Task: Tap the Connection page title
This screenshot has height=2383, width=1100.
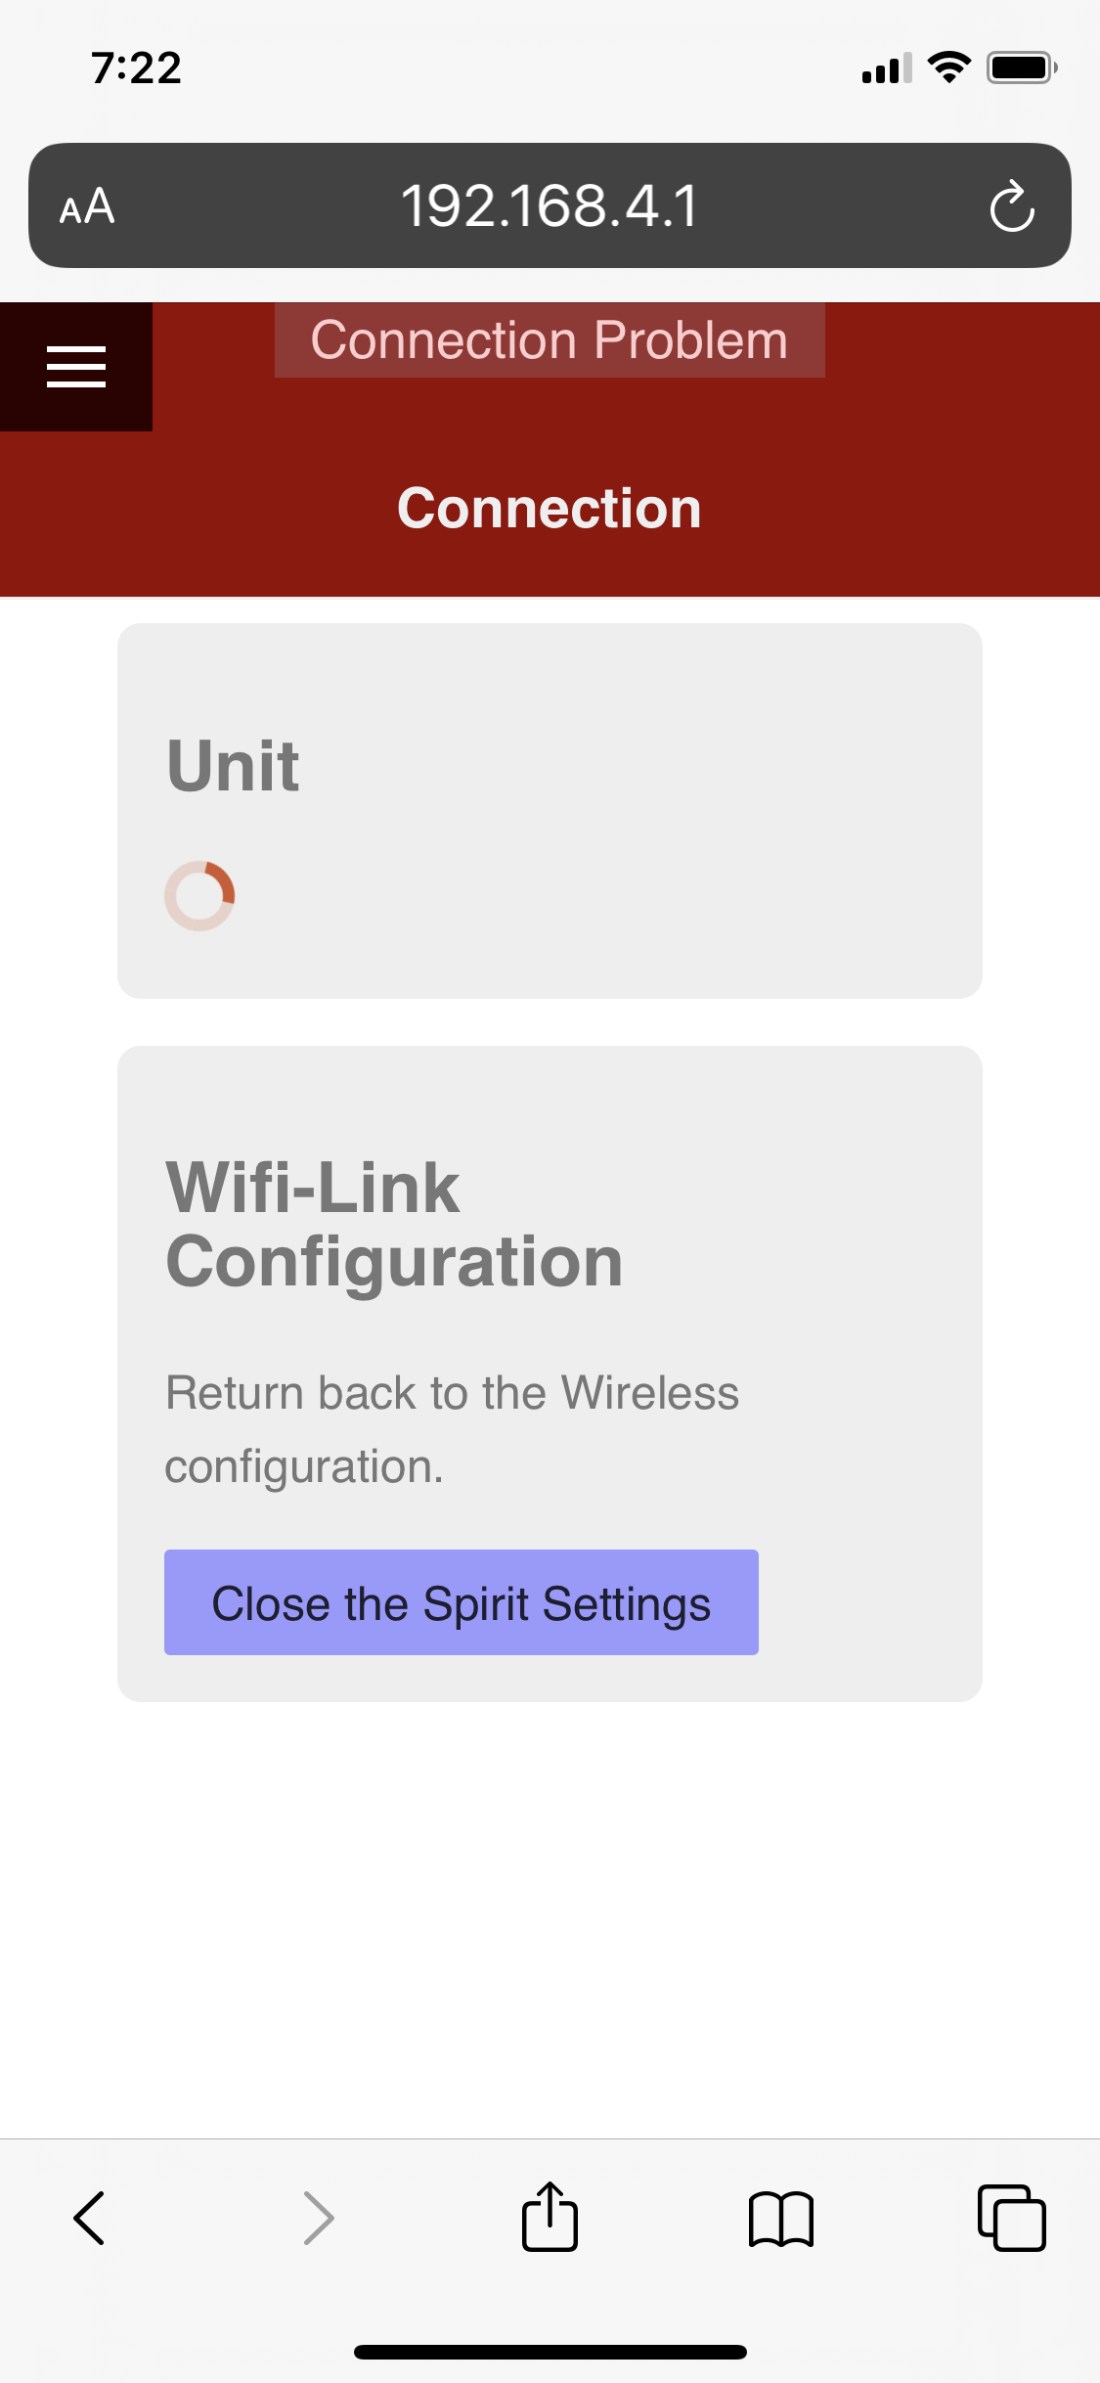Action: pos(550,509)
